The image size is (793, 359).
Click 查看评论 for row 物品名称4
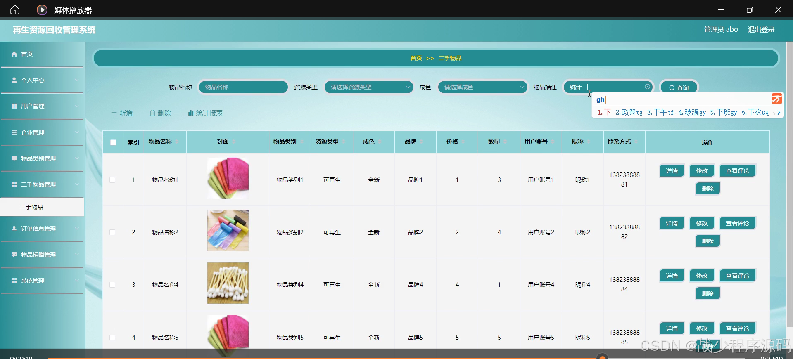[x=737, y=276]
